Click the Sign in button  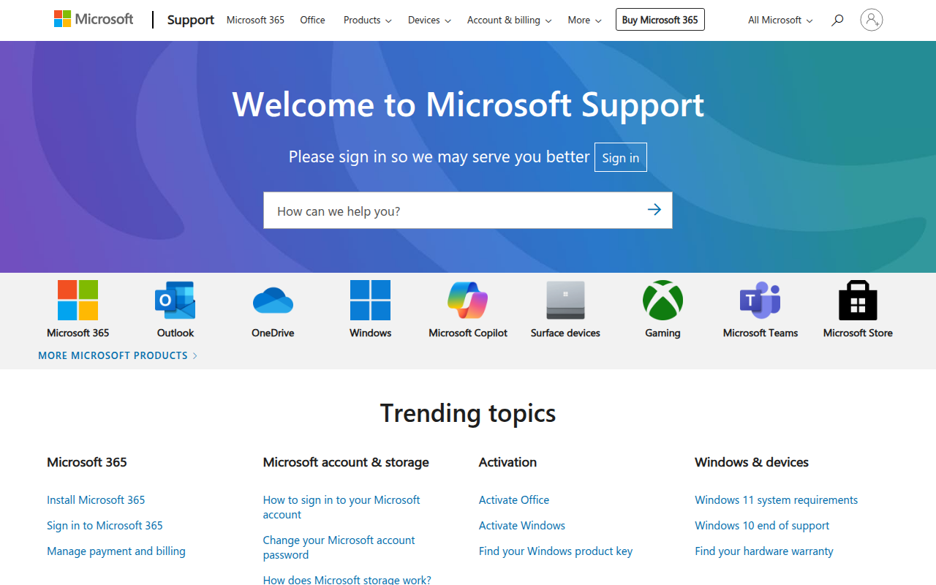click(620, 156)
